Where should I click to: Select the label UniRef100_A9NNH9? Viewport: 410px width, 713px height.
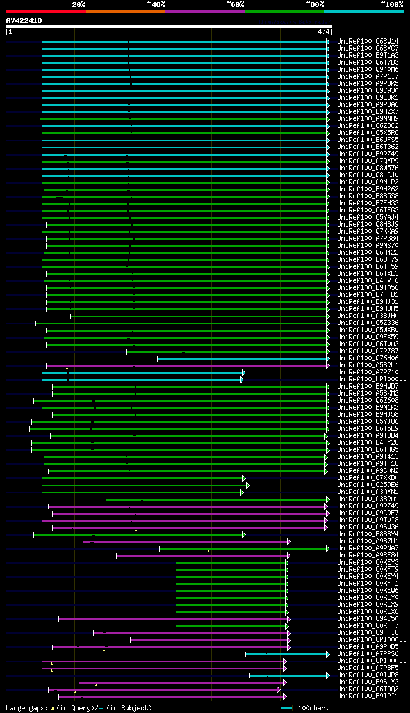point(368,118)
